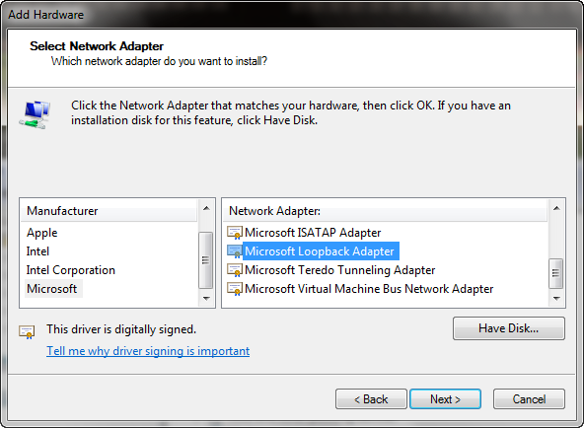Choose Intel Corporation manufacturer
The image size is (584, 428).
click(71, 270)
